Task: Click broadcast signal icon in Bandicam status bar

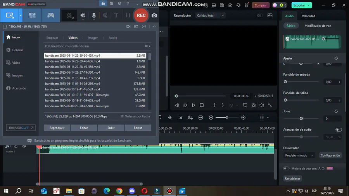Action: tap(144, 26)
